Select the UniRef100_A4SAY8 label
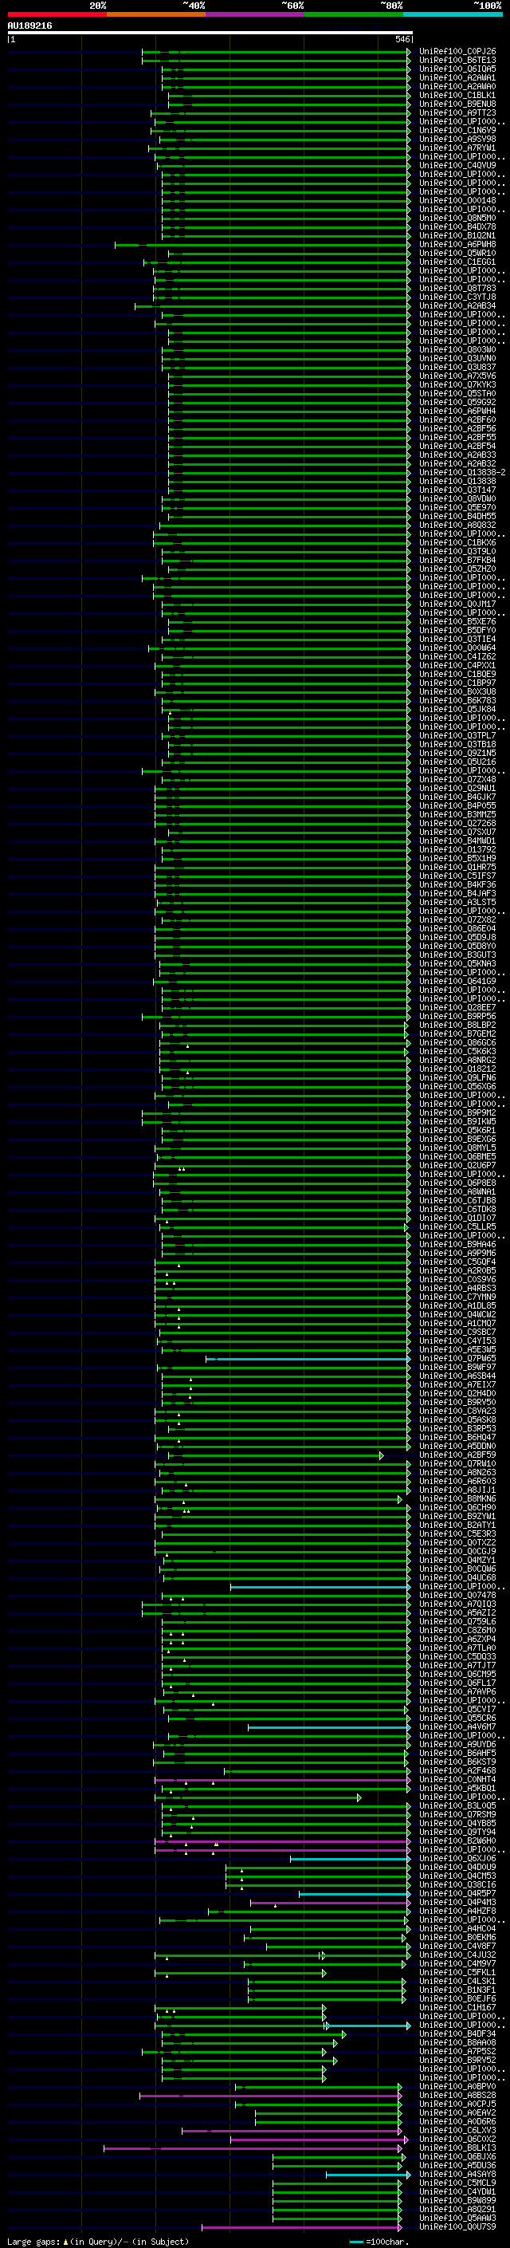Viewport: 510px width, 2248px height. pyautogui.click(x=457, y=2175)
